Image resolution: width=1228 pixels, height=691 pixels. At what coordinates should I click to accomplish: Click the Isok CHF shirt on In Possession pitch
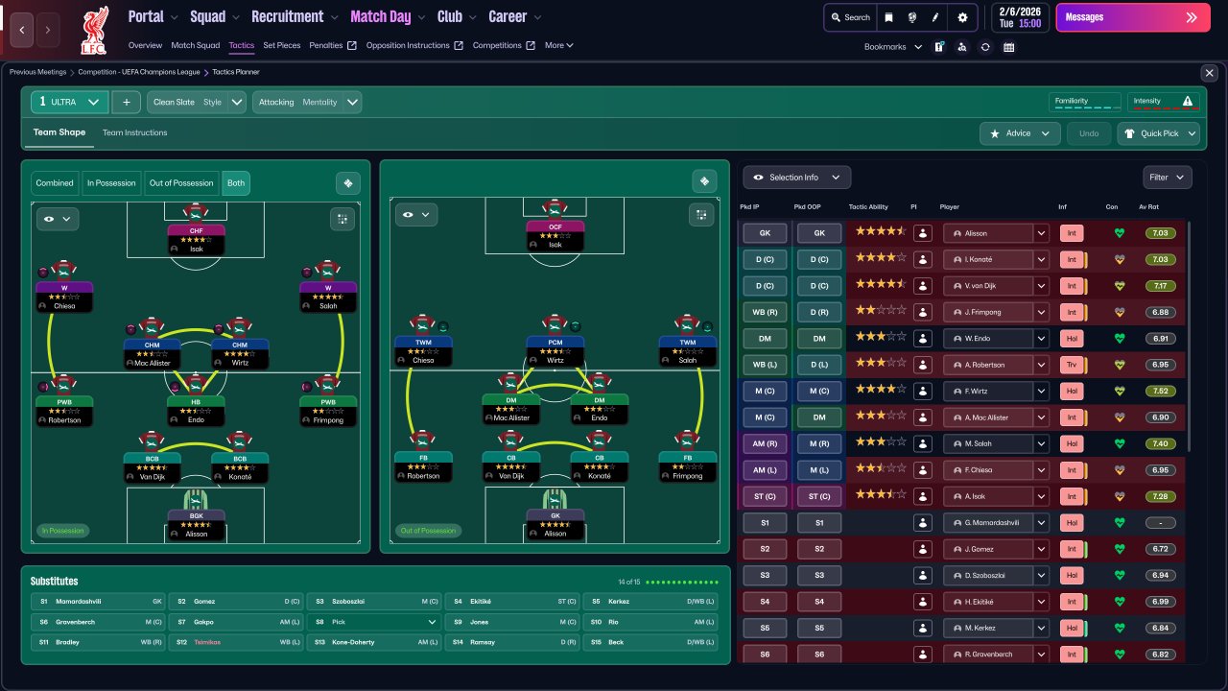pyautogui.click(x=196, y=213)
